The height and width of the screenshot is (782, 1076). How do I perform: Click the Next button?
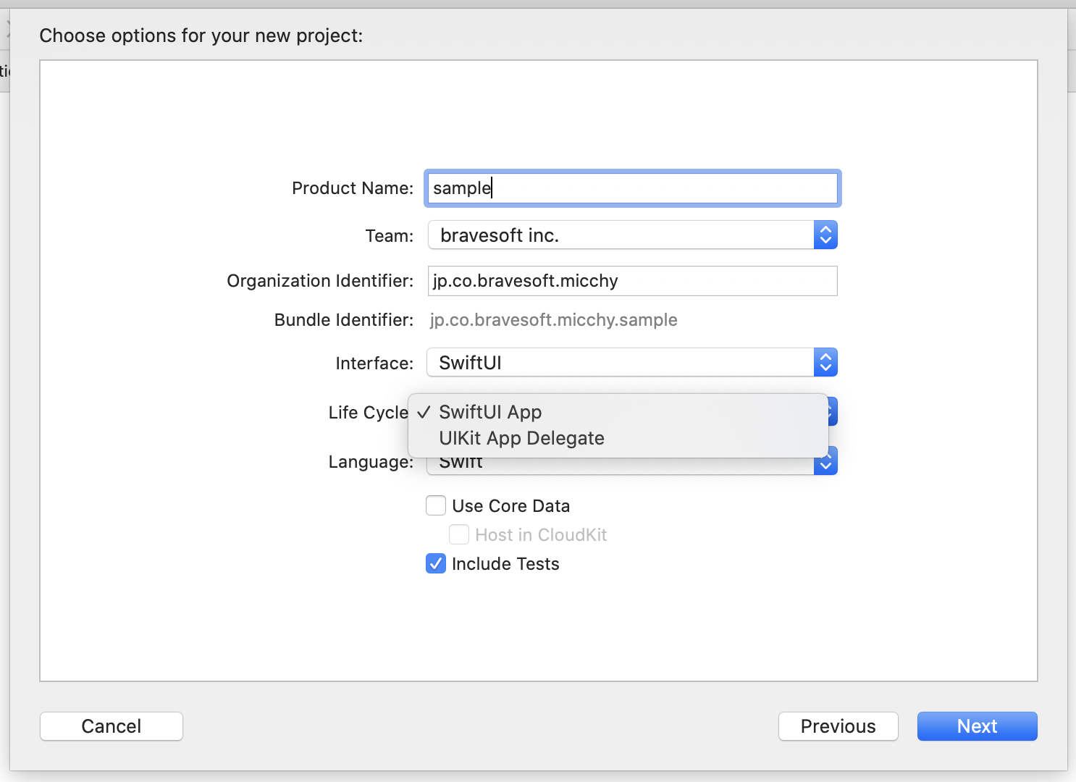coord(977,726)
